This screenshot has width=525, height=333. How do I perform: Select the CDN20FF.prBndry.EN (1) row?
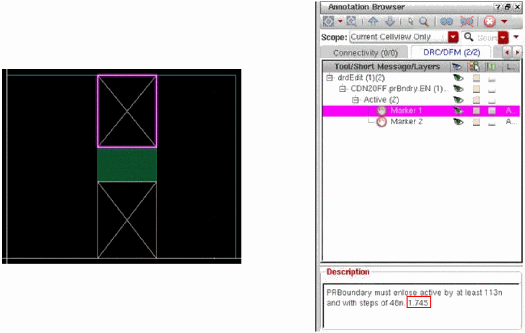(x=399, y=89)
